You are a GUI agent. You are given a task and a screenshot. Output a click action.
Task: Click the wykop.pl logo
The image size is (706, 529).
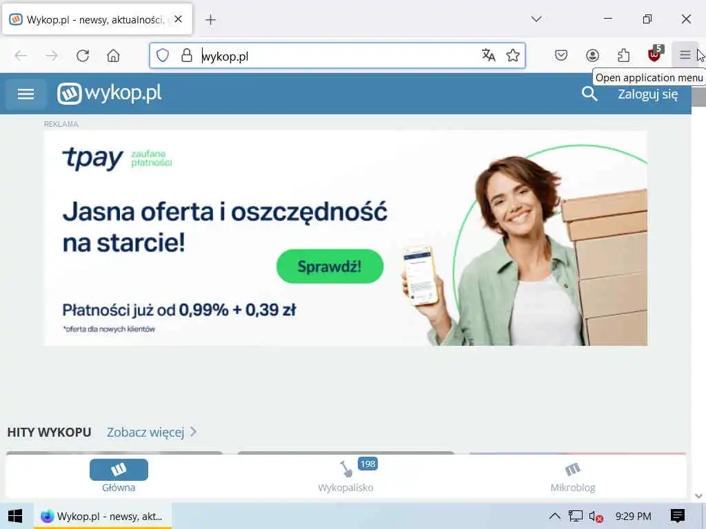pyautogui.click(x=110, y=94)
